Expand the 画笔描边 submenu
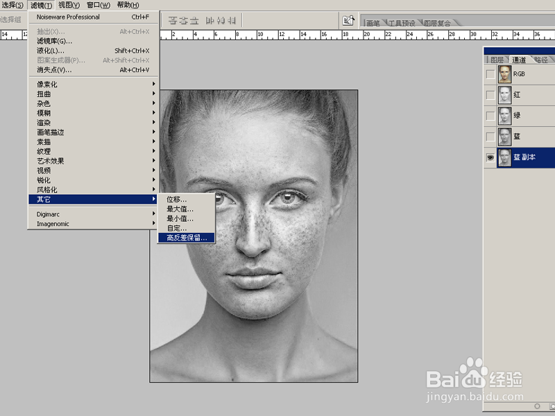This screenshot has width=555, height=416. point(94,132)
